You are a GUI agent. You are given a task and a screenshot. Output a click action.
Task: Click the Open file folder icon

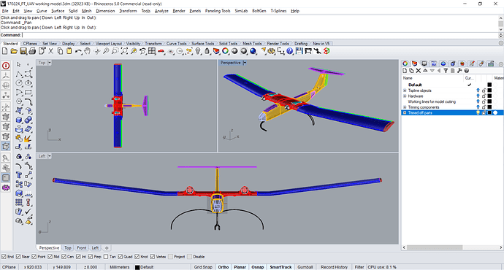click(14, 51)
